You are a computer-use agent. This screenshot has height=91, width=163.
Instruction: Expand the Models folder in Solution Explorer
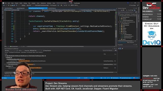[x=120, y=19]
